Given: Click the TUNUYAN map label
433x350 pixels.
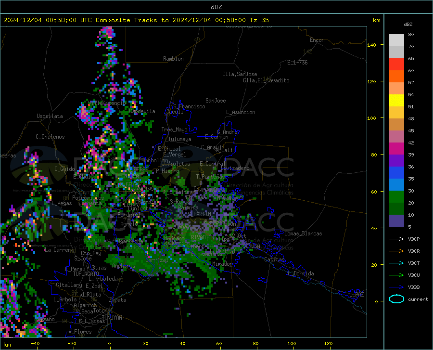Looking at the screenshot, I should [112, 318].
